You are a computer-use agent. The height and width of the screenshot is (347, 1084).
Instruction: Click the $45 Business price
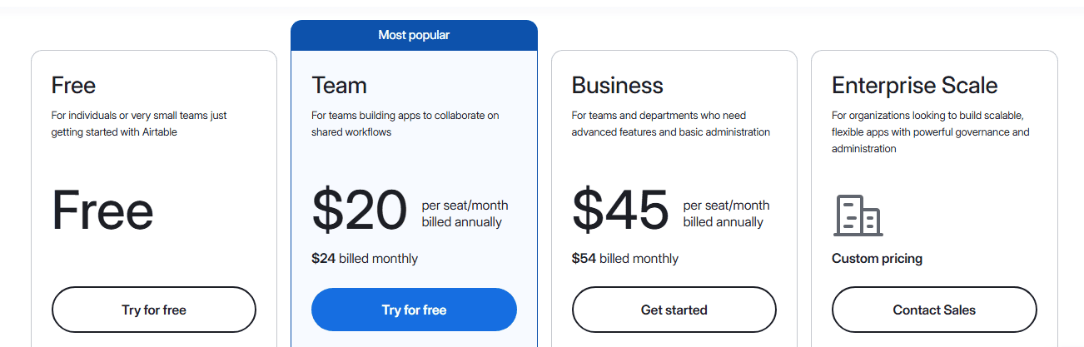620,210
